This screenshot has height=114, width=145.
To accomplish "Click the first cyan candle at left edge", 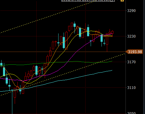I will (x=1, y=64).
